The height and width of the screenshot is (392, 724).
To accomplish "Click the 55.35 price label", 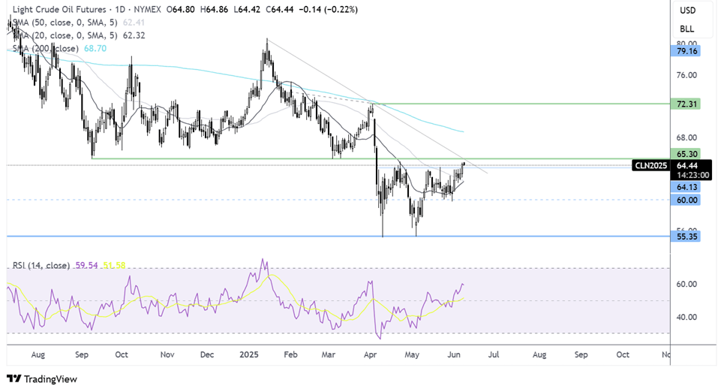I will point(685,237).
